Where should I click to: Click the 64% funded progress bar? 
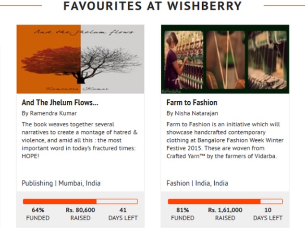(80, 202)
